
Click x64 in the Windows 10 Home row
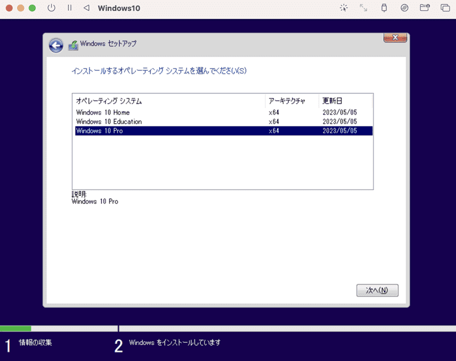coord(274,112)
